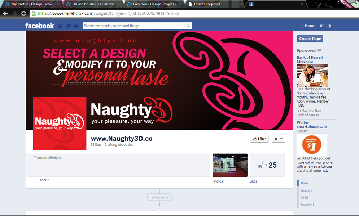Close the Dincer Logistics tab
359x216 pixels.
point(241,4)
